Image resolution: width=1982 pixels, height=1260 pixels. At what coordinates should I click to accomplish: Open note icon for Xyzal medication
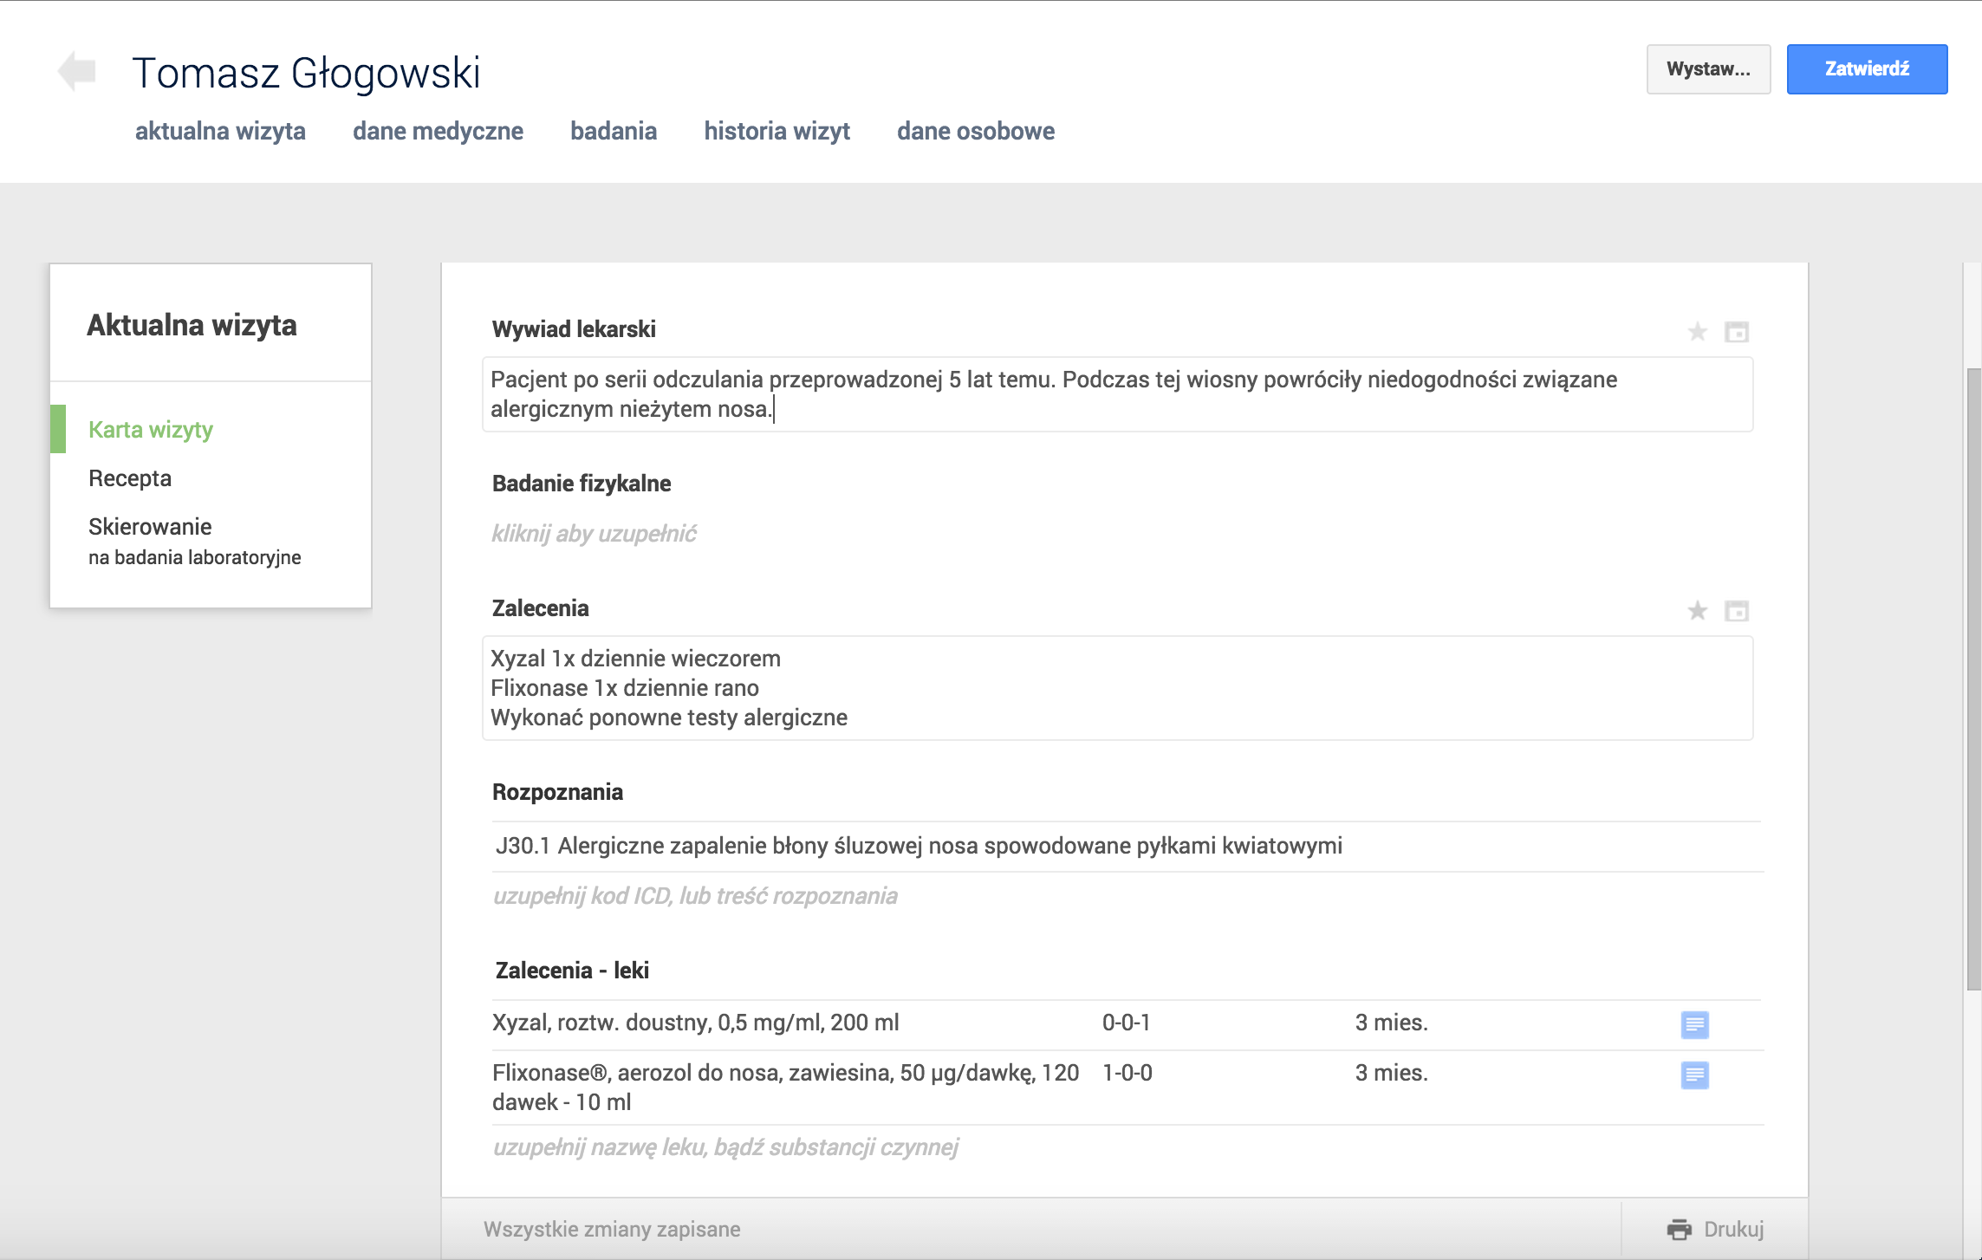click(x=1694, y=1024)
